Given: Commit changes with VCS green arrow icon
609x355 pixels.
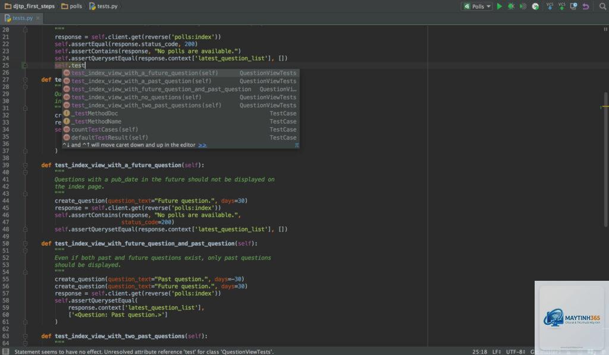Looking at the screenshot, I should 561,6.
